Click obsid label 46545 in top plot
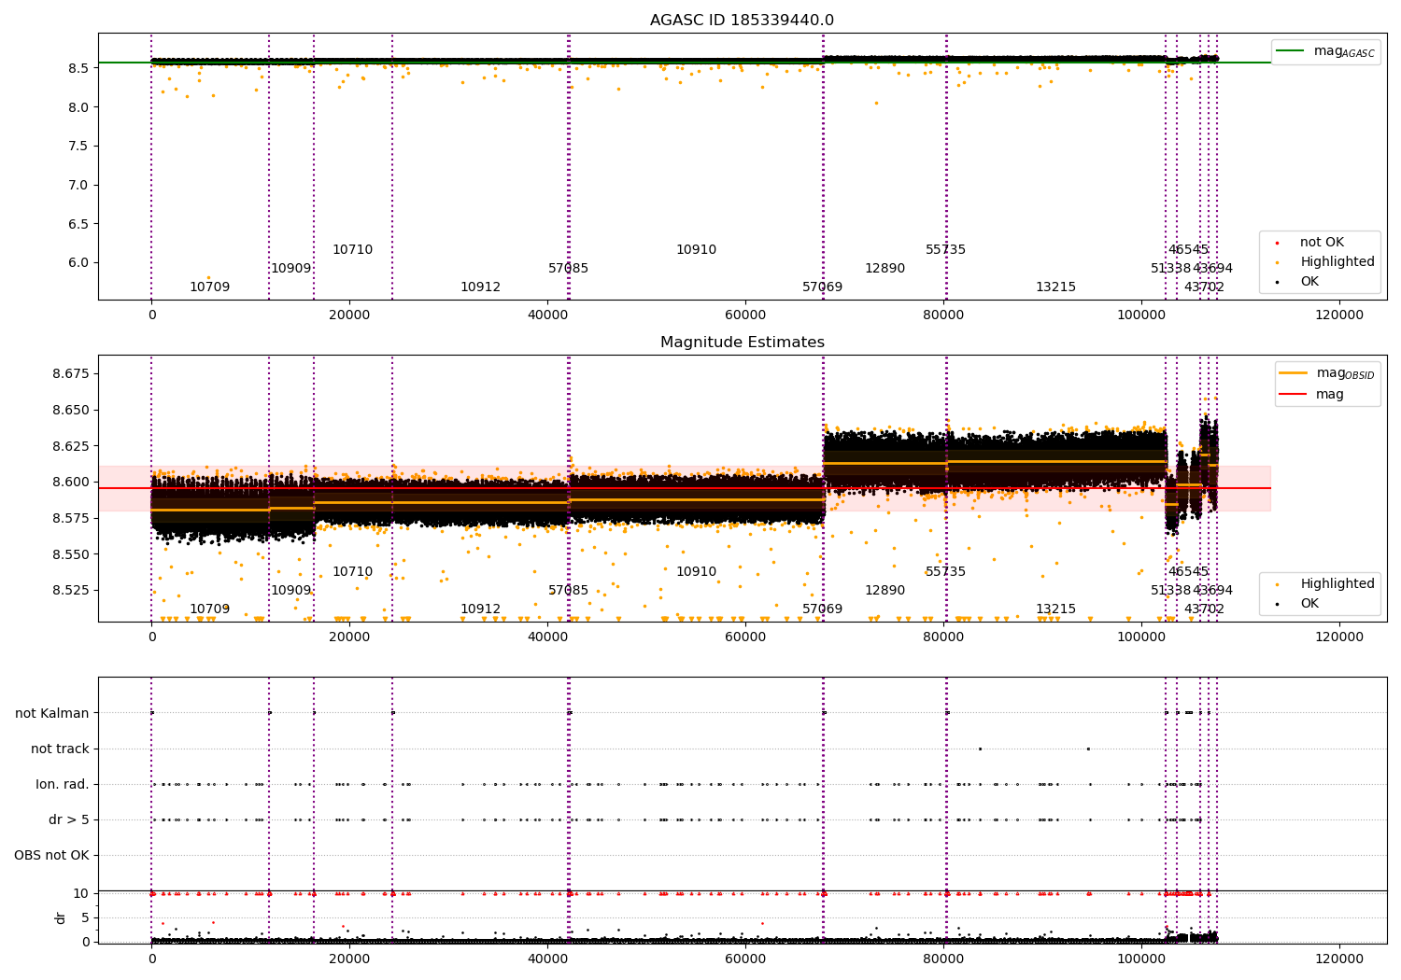The height and width of the screenshot is (980, 1401). tap(1188, 250)
